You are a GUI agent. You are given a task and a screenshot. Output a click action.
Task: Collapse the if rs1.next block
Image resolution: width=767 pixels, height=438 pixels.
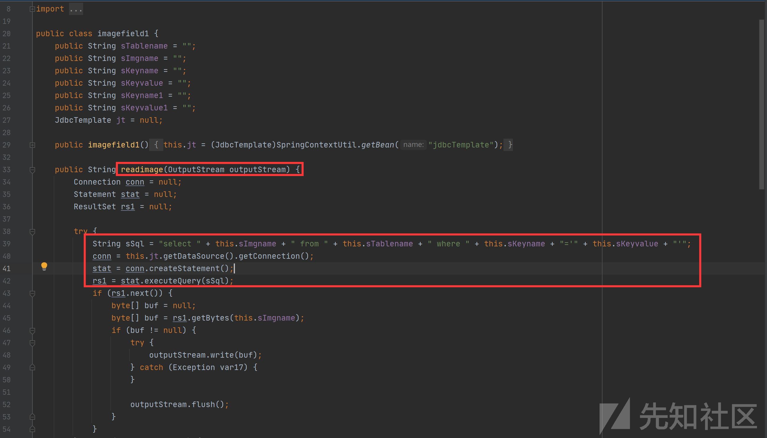click(32, 293)
